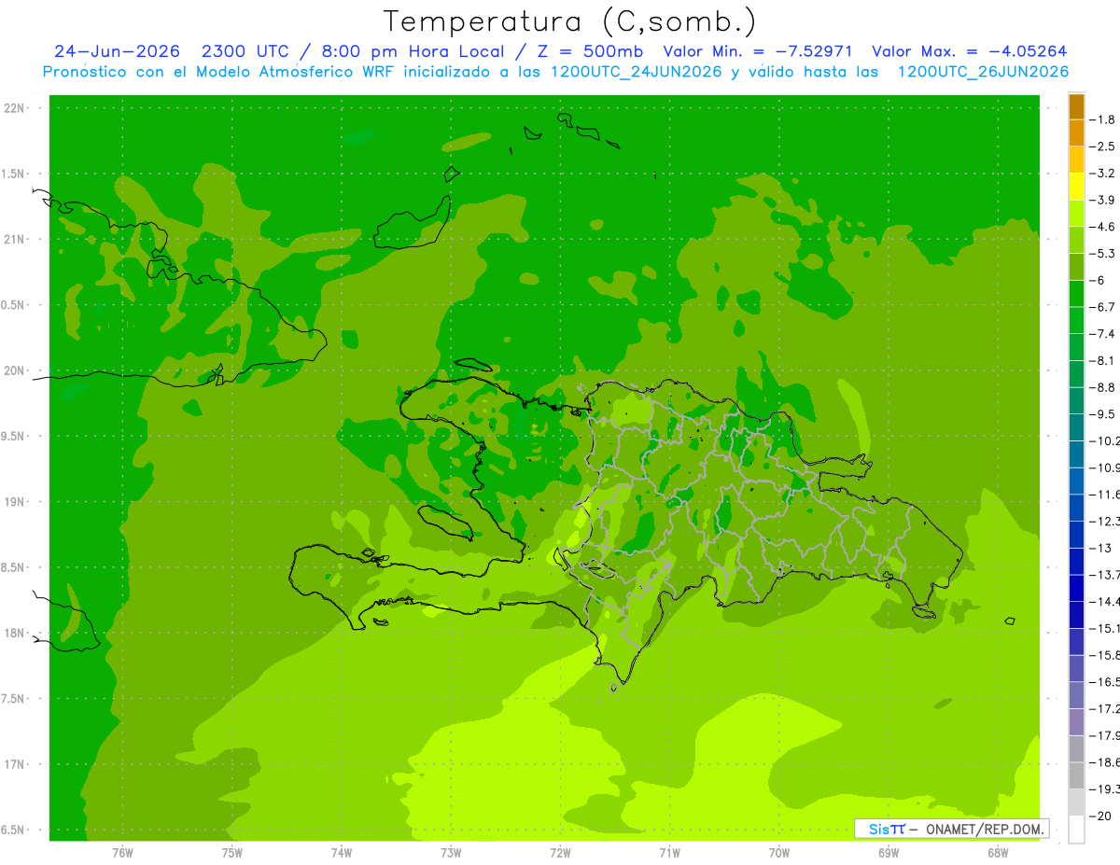Click the '71W' longitude label
Screen dimensions: 1120x865
(x=669, y=853)
